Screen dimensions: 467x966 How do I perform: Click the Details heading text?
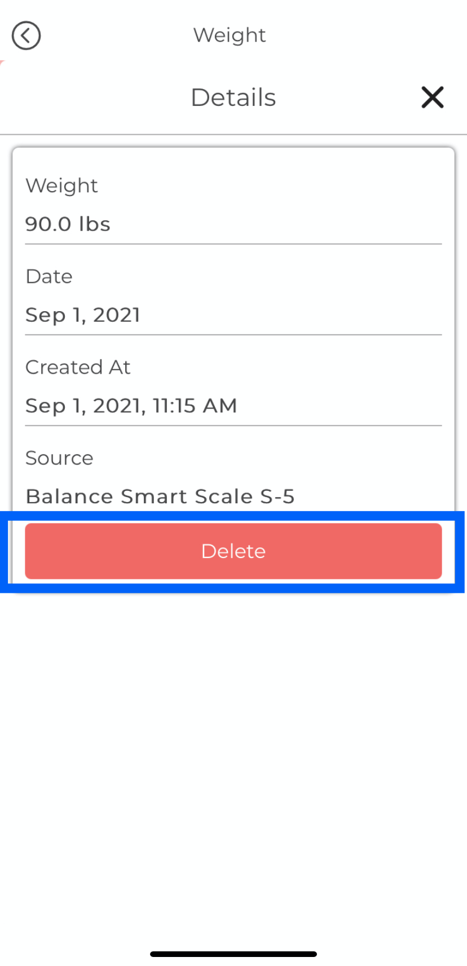[233, 98]
